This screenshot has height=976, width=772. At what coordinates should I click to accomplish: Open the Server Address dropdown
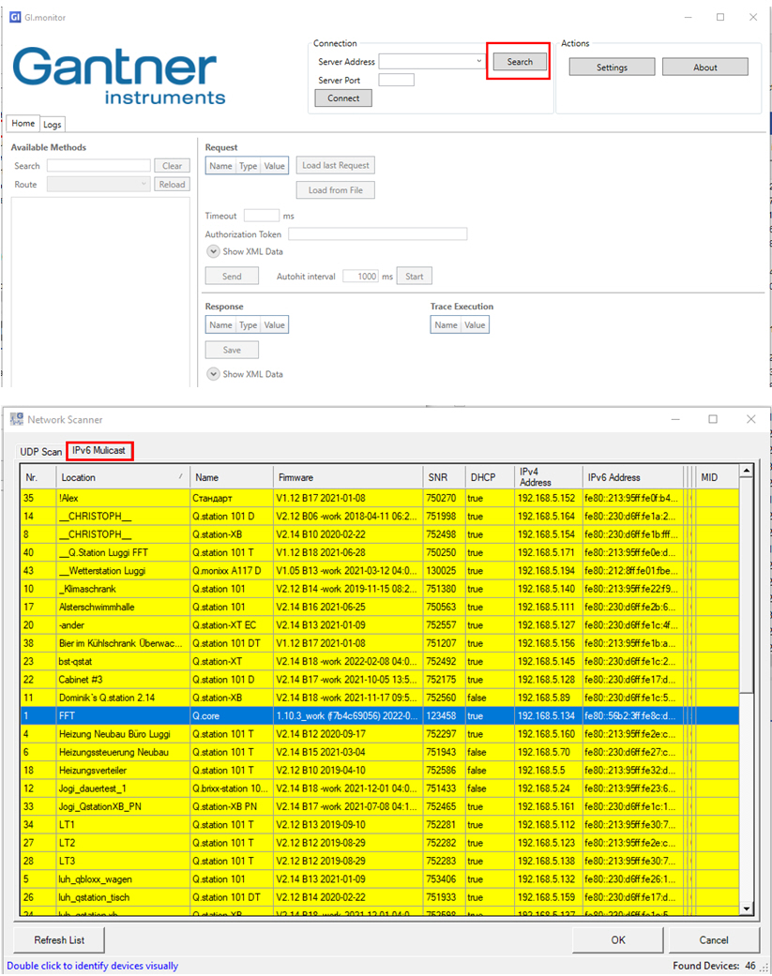[478, 62]
